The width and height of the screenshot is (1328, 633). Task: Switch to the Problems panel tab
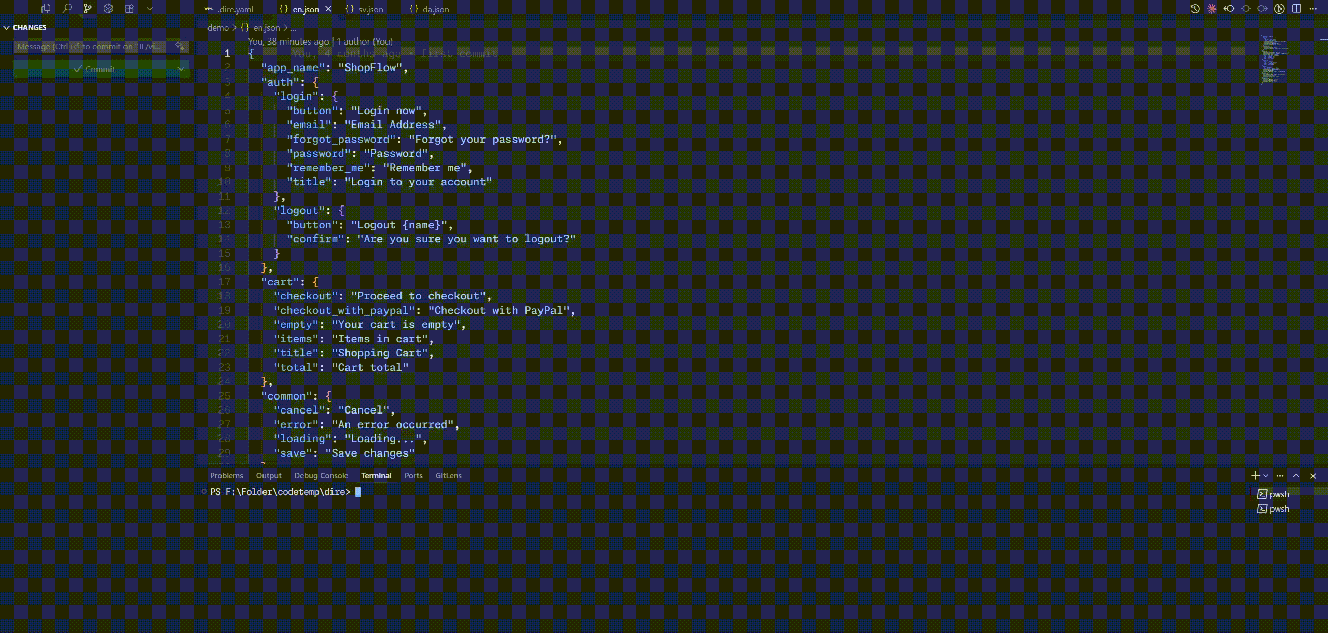pyautogui.click(x=226, y=476)
